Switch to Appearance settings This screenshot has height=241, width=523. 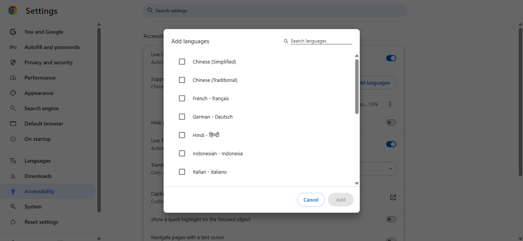coord(48,93)
